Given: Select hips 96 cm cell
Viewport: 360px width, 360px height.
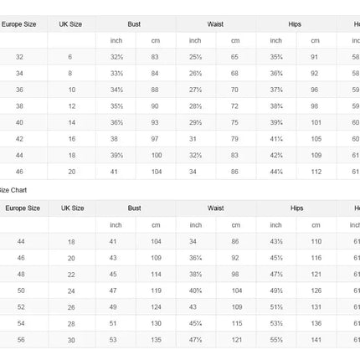Looking at the screenshot, I should (314, 90).
